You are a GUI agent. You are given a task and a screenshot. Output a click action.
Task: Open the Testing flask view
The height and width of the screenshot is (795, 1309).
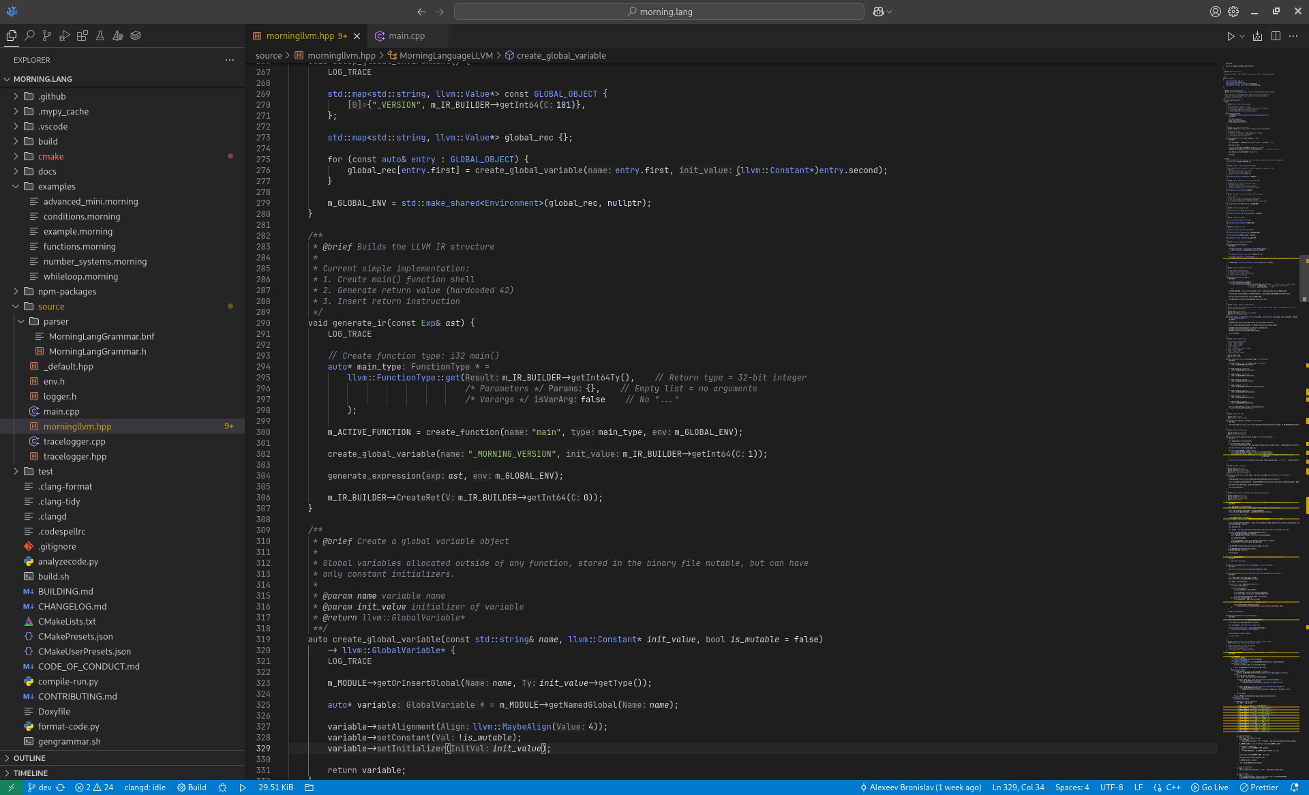pos(100,35)
